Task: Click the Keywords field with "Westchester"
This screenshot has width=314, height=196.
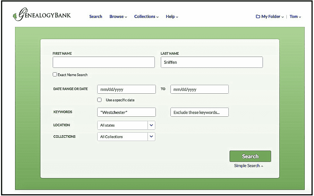Action: 126,112
